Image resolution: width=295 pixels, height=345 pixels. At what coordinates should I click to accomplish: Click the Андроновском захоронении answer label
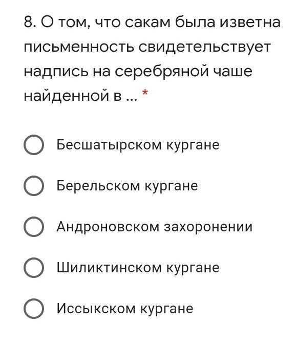pos(154,227)
